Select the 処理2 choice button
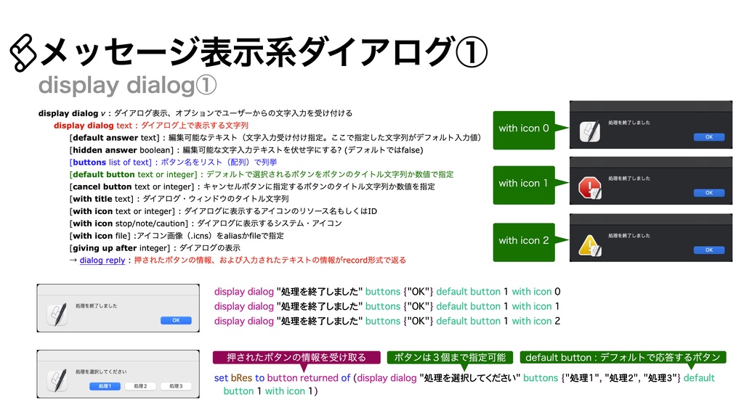744x418 pixels. click(x=140, y=385)
